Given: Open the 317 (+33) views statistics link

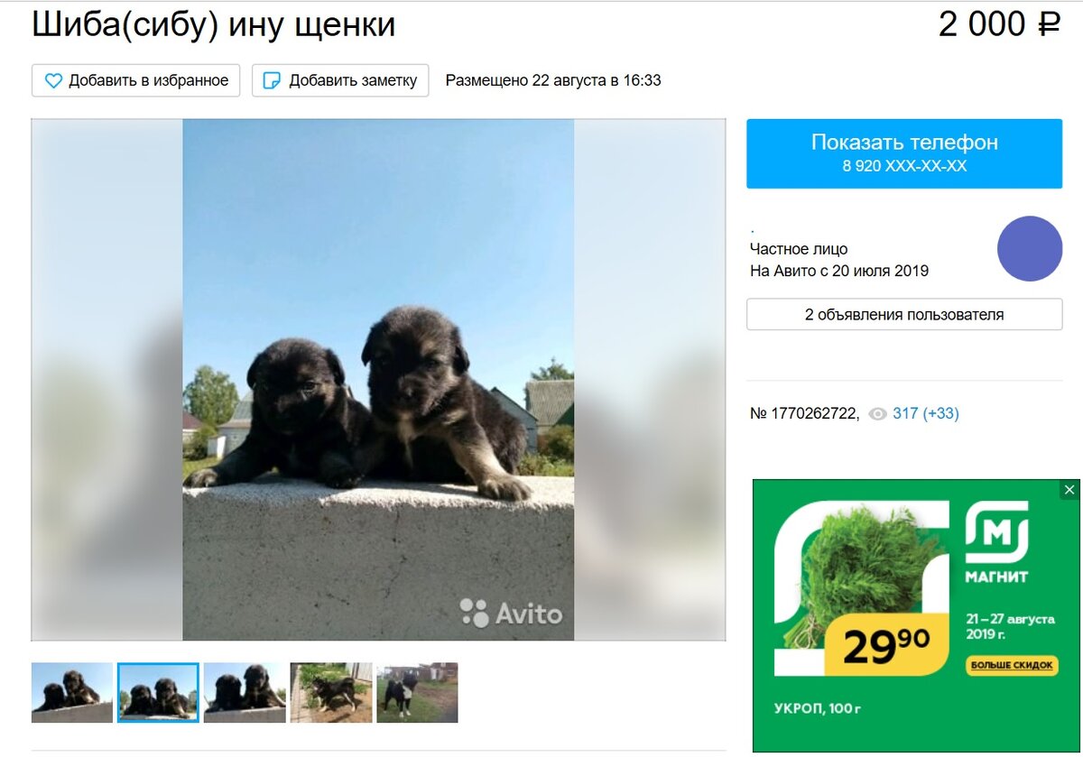Looking at the screenshot, I should (x=926, y=413).
